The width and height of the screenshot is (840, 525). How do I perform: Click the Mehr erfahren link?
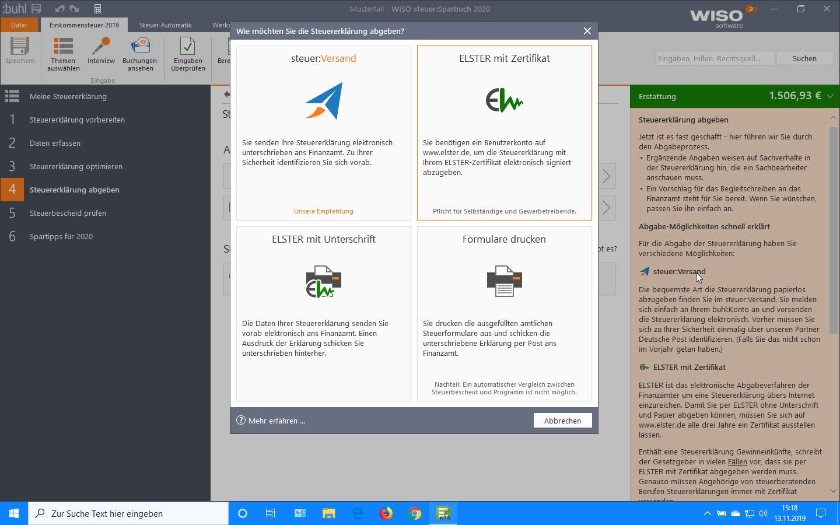coord(276,421)
